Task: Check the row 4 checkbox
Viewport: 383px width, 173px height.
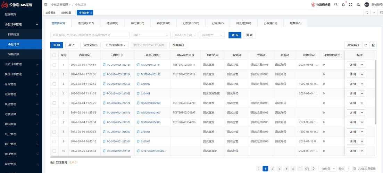Action: point(54,93)
